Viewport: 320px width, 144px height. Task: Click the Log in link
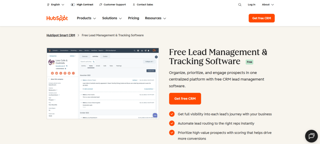[252, 4]
